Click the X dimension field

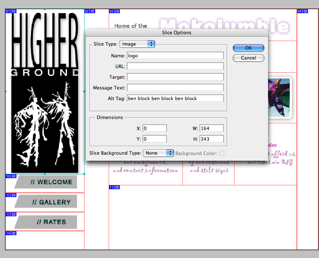click(155, 128)
